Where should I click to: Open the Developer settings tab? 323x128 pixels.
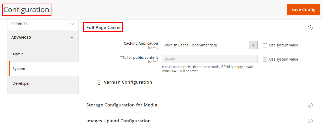pos(21,83)
